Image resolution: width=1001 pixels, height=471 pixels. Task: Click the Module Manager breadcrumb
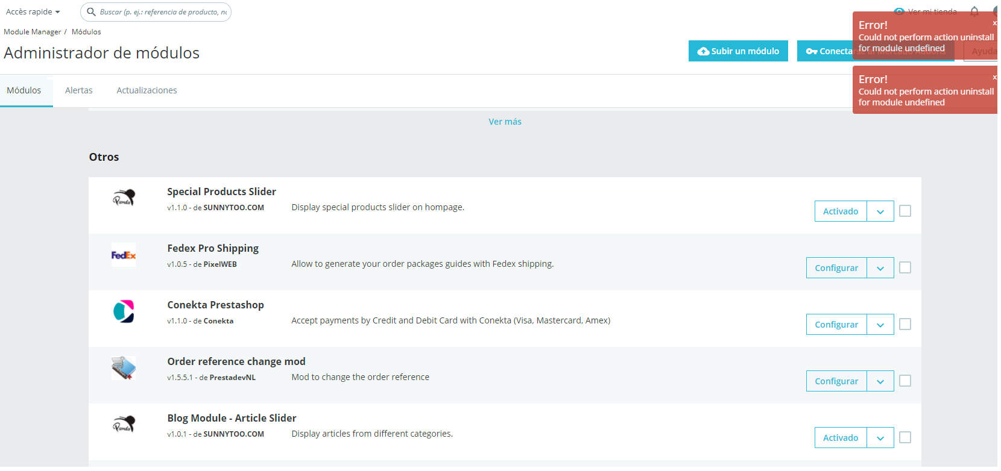(x=33, y=32)
